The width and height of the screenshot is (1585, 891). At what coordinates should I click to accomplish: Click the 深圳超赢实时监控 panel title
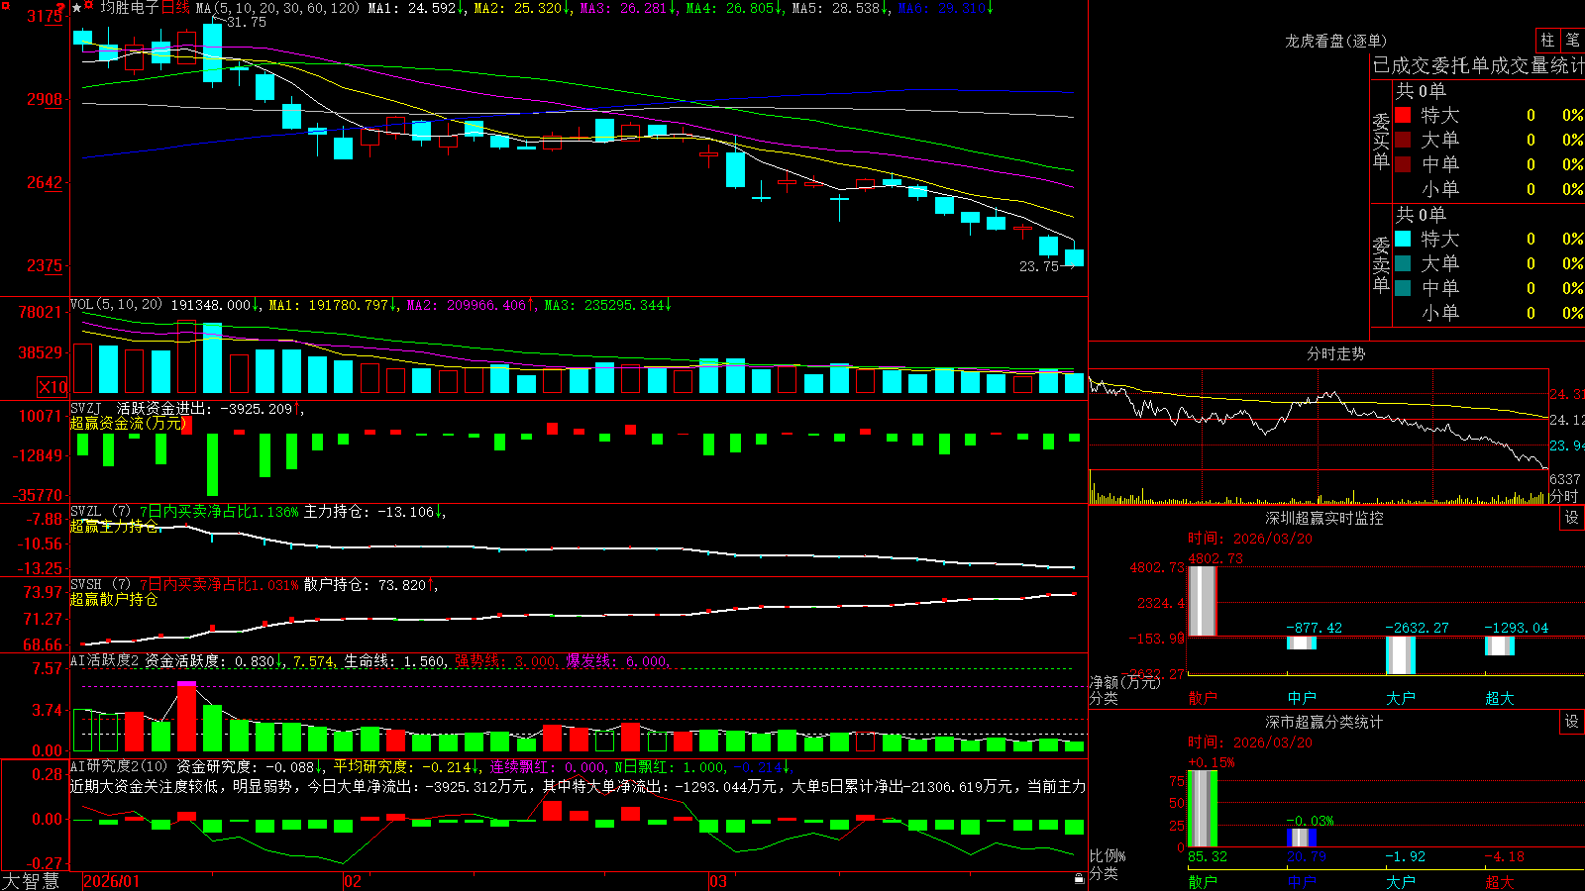click(x=1323, y=518)
